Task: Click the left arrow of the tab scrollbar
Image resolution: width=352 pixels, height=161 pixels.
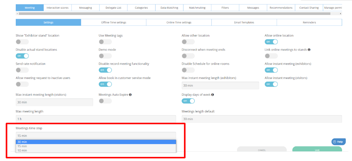Action: pos(17,14)
